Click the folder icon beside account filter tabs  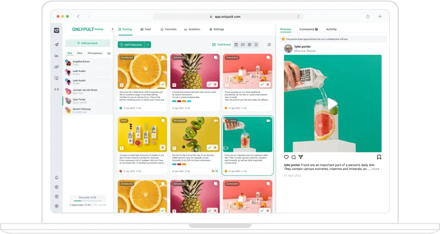[109, 53]
